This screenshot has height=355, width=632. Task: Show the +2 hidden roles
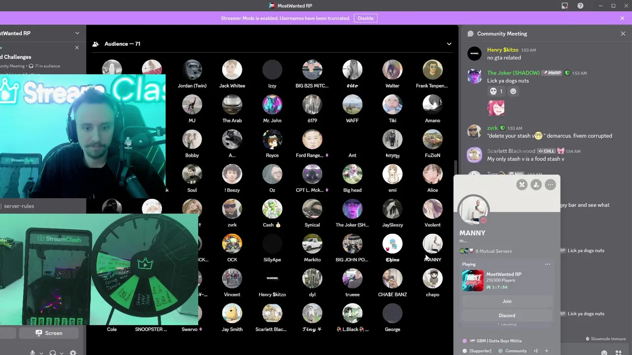point(536,351)
